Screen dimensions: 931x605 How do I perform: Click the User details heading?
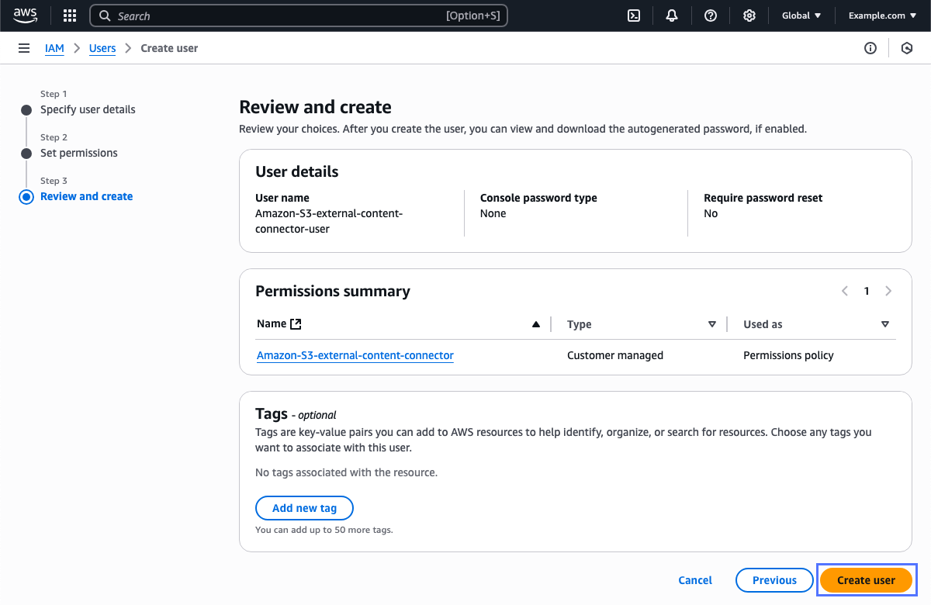tap(297, 171)
